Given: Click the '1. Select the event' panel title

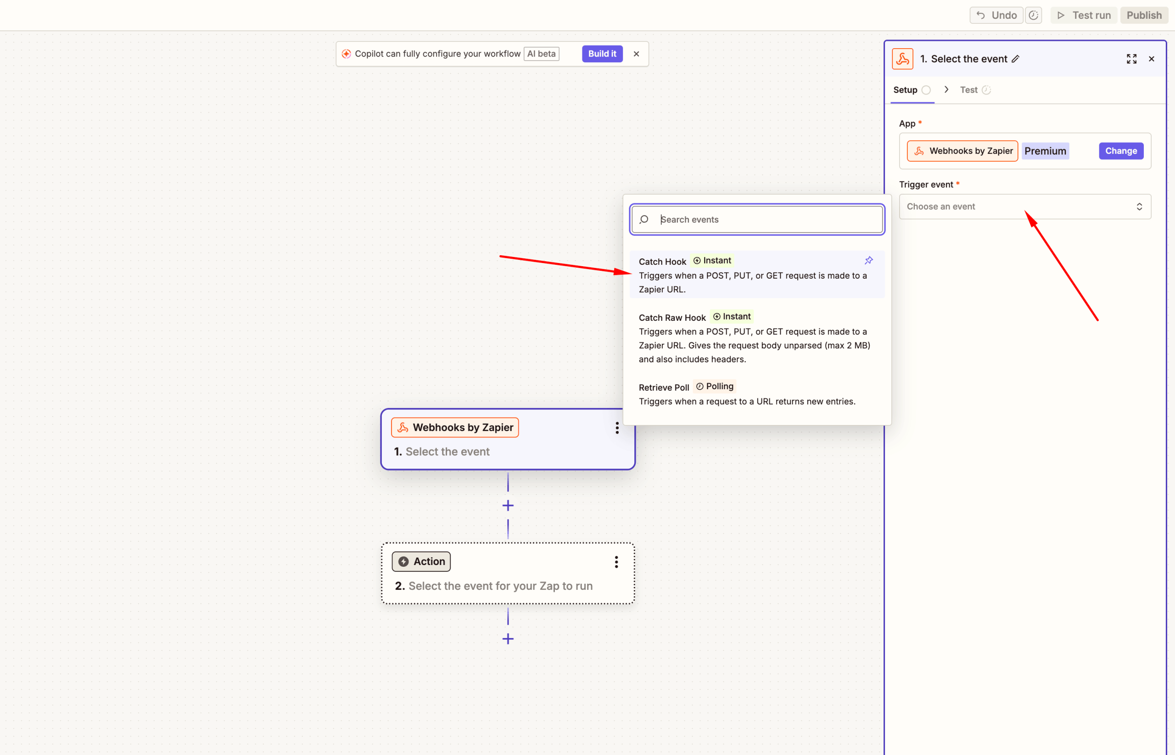Looking at the screenshot, I should click(x=963, y=59).
